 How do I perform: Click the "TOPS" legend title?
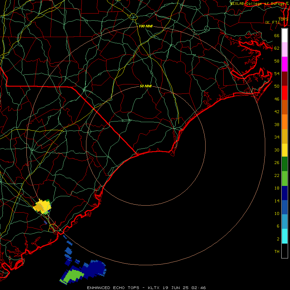[283, 19]
